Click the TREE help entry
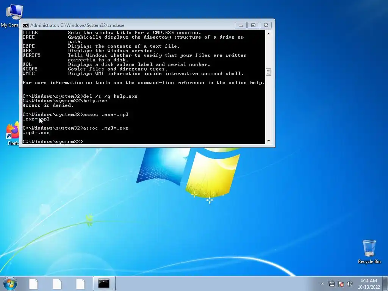This screenshot has height=291, width=388. [133, 39]
